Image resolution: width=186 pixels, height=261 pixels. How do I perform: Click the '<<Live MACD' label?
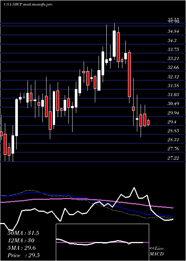pos(157,251)
